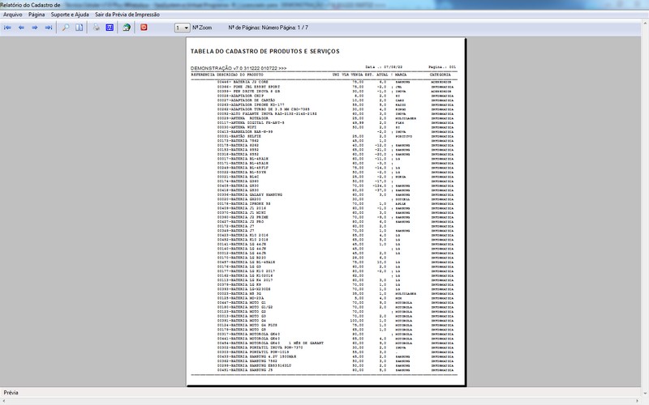This screenshot has height=405, width=649.
Task: Click the ANTENA DIGITAL row
Action: [335, 123]
